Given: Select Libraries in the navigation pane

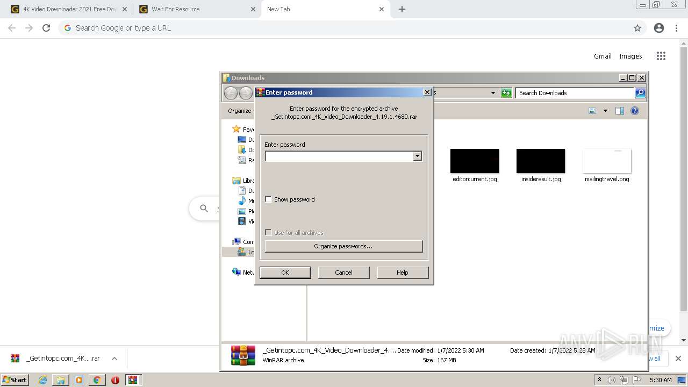Looking at the screenshot, I should point(236,181).
